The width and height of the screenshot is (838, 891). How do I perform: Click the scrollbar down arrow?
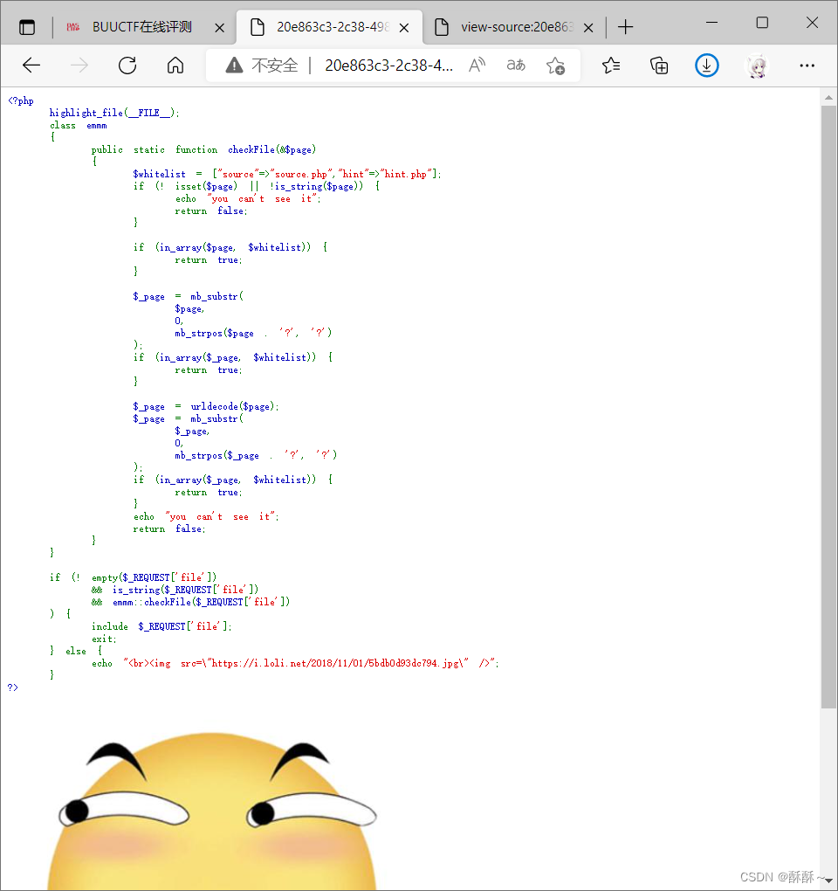(x=828, y=881)
